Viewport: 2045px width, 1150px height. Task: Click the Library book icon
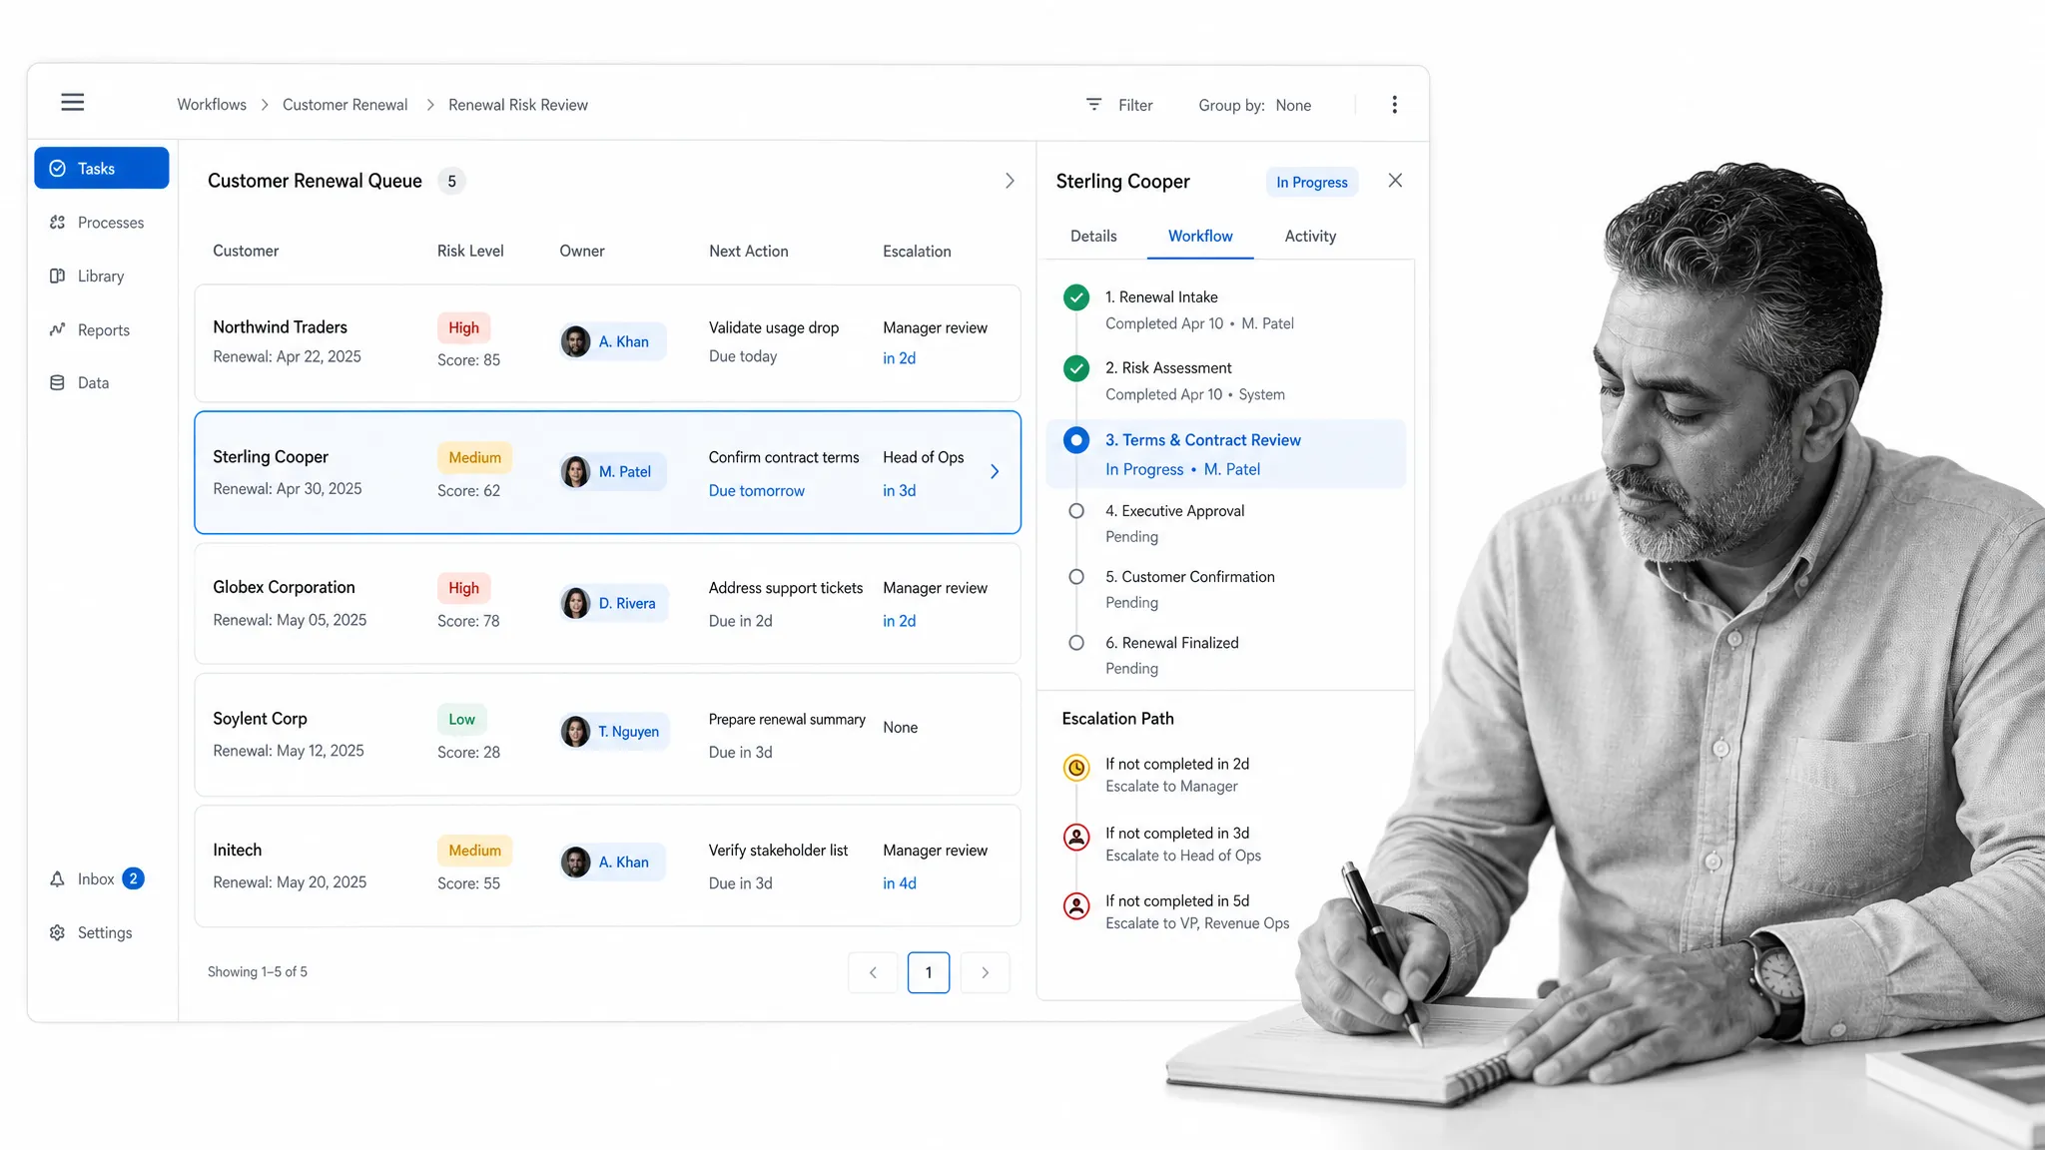[x=58, y=277]
